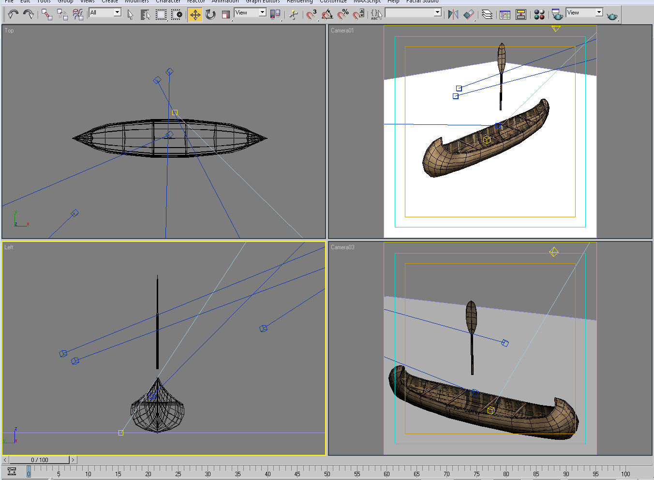Open the Select by Name tool

coord(146,15)
